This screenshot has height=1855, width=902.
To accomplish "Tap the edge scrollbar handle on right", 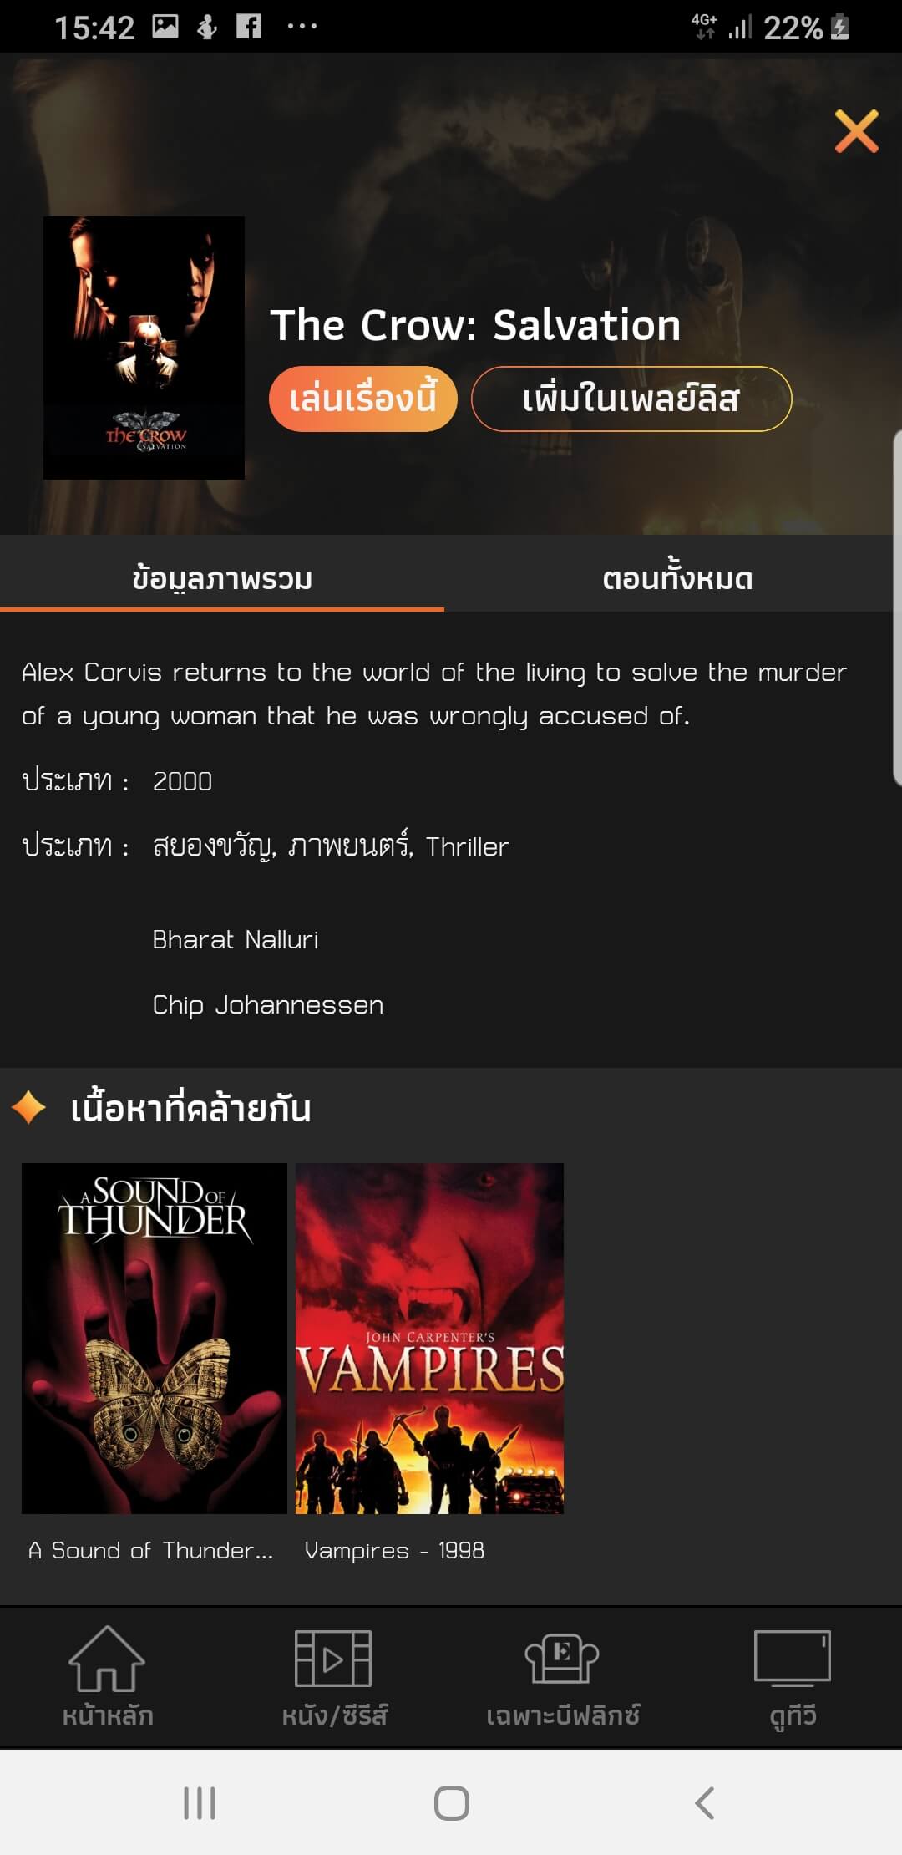I will pyautogui.click(x=897, y=608).
